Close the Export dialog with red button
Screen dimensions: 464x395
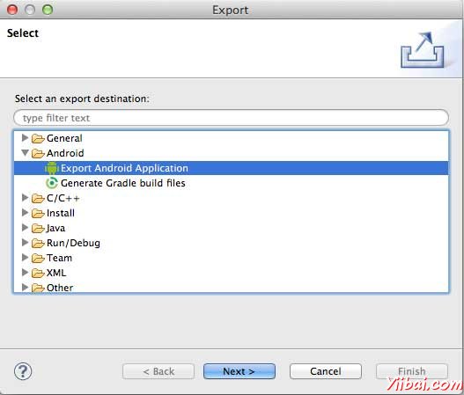pos(12,10)
